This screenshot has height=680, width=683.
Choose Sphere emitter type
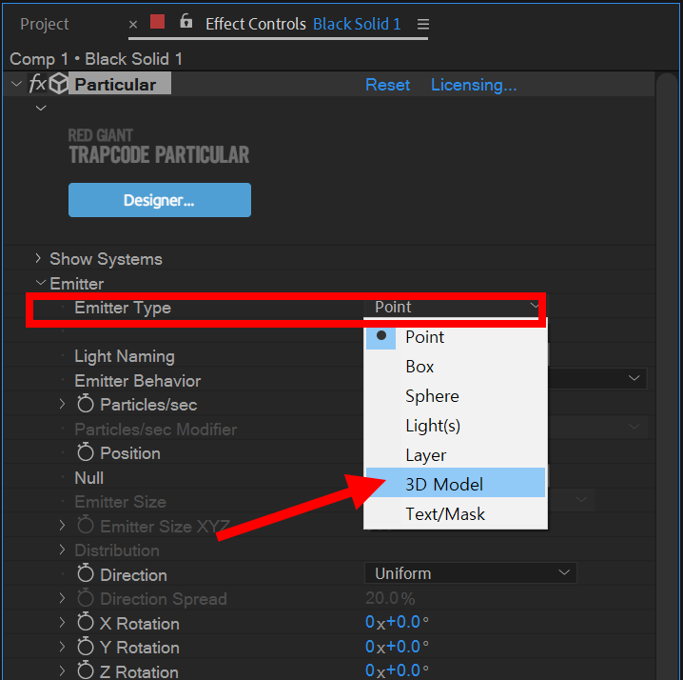pos(456,396)
